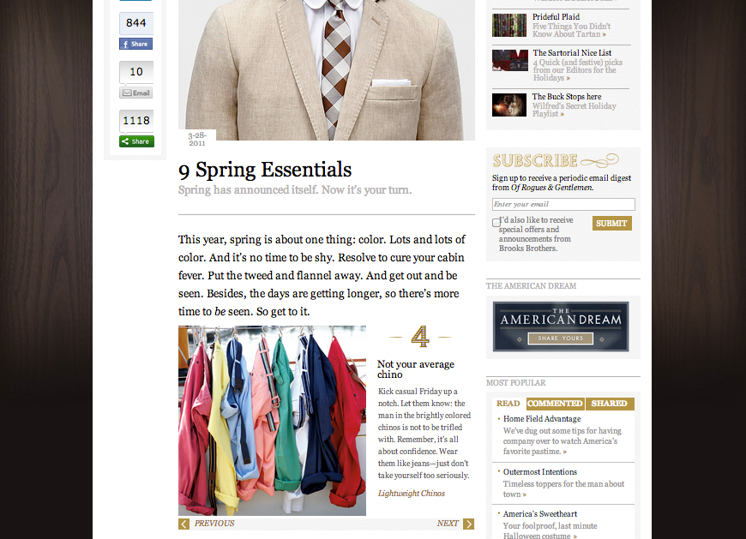
Task: Open the America's Sweetheart article link
Action: coord(540,514)
